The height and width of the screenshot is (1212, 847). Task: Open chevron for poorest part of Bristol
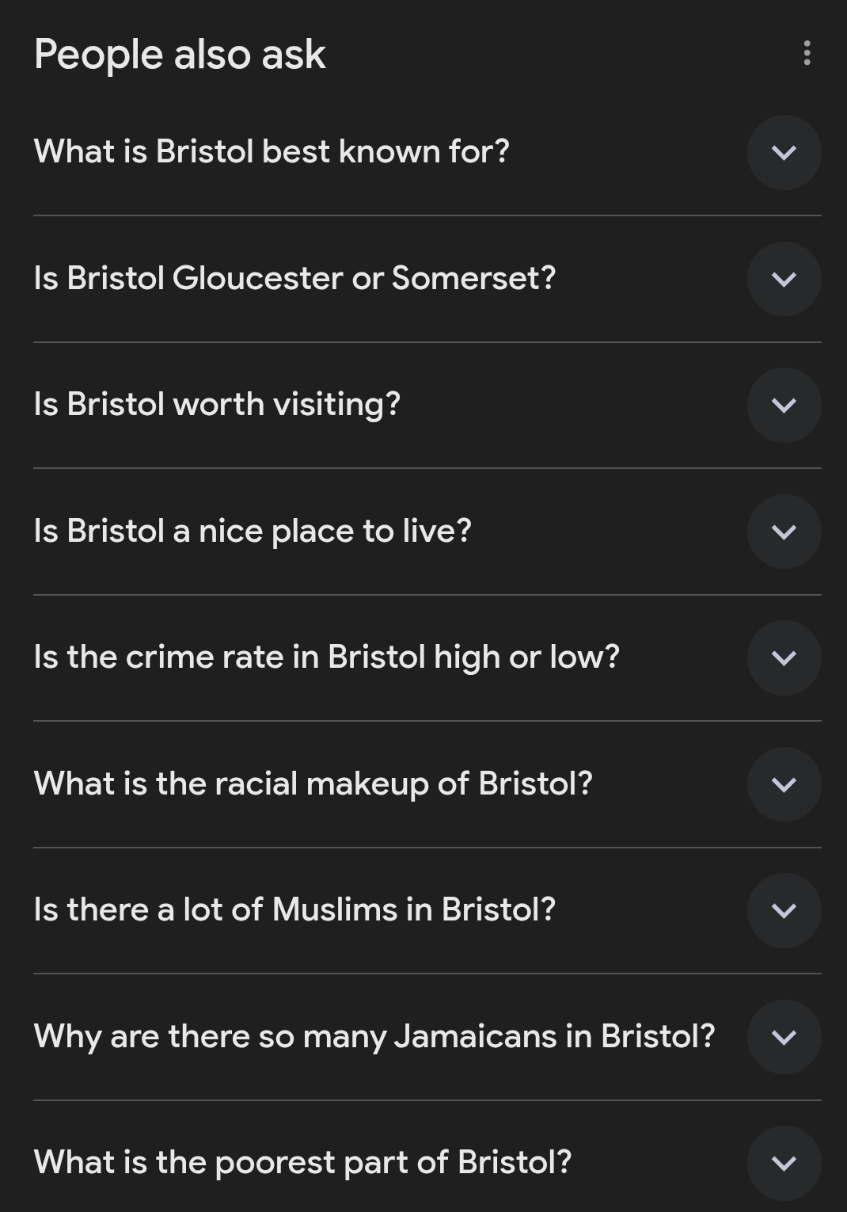coord(784,1163)
